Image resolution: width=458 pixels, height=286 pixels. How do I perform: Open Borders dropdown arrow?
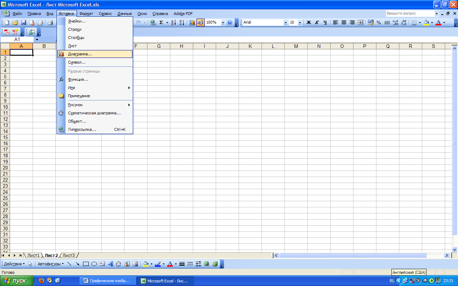point(419,23)
